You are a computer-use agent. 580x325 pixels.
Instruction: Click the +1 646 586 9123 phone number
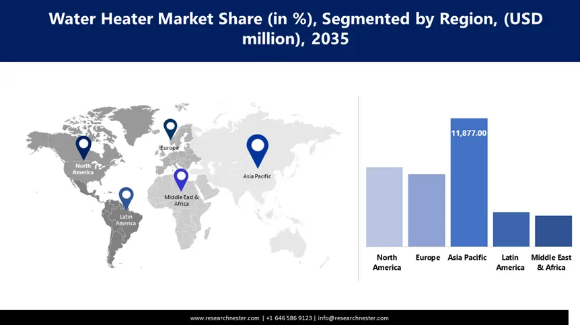coord(289,318)
